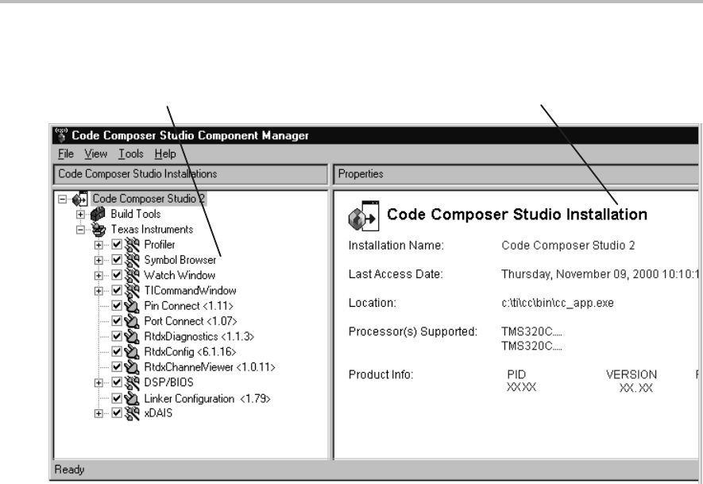Expand the xDAIS node
Screen dimensions: 703x484
pyautogui.click(x=98, y=413)
